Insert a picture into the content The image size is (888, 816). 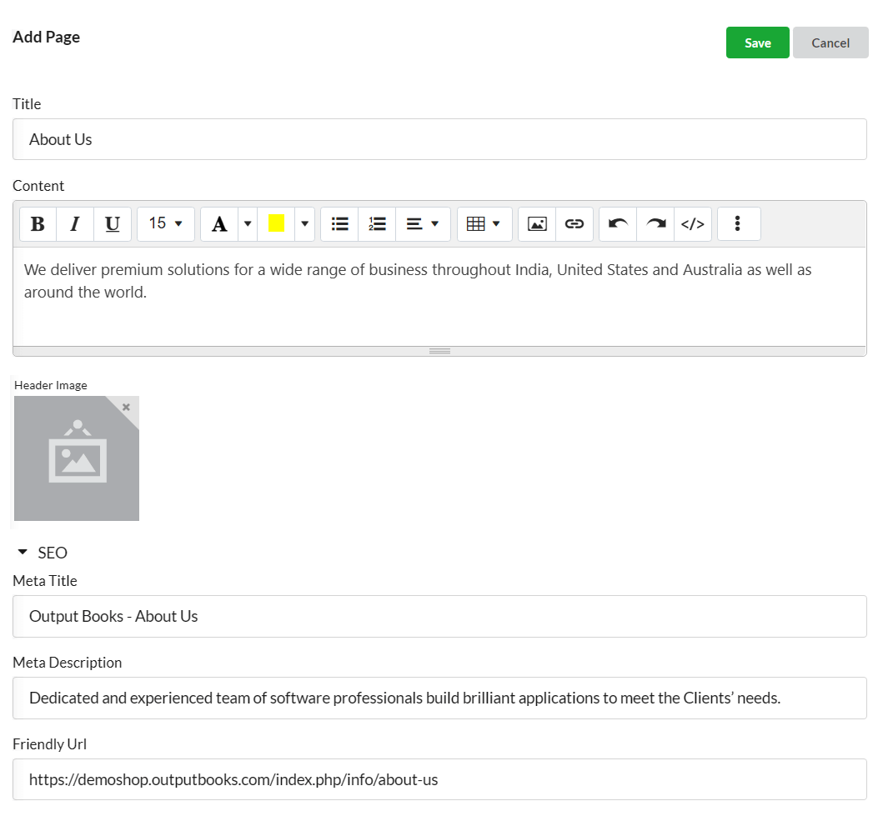tap(537, 224)
